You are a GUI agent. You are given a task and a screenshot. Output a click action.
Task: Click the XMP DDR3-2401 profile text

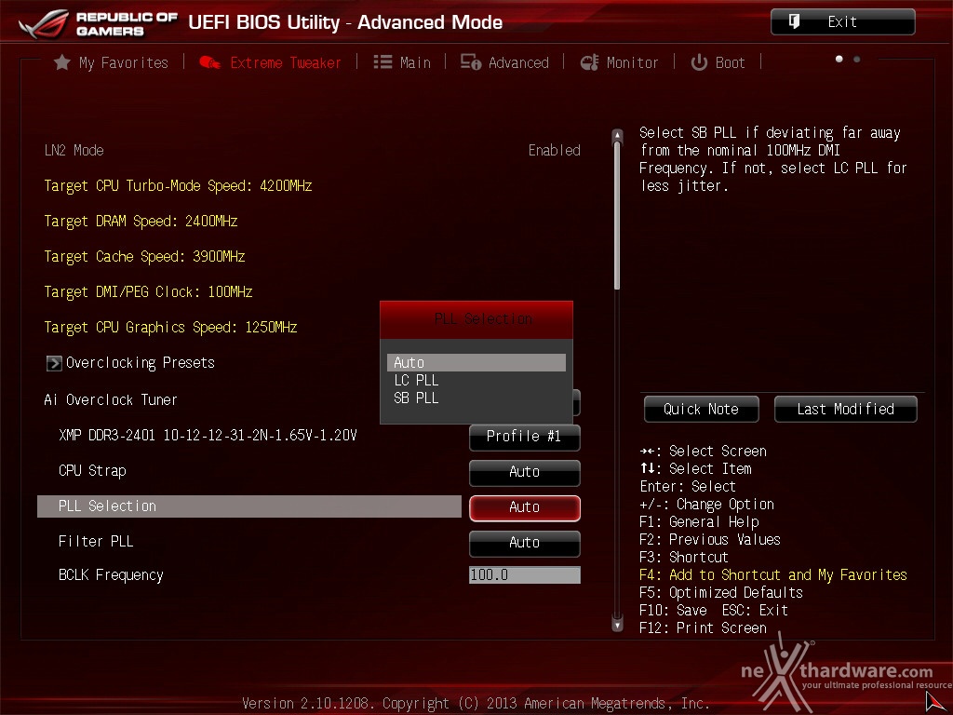point(208,436)
